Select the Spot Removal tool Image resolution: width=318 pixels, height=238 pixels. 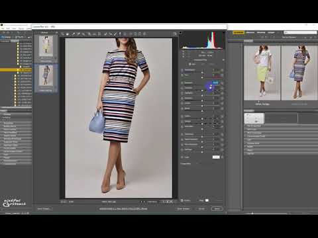(105, 34)
